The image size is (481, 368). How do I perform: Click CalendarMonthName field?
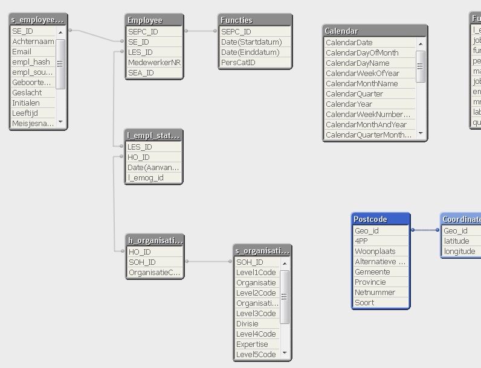tap(370, 84)
